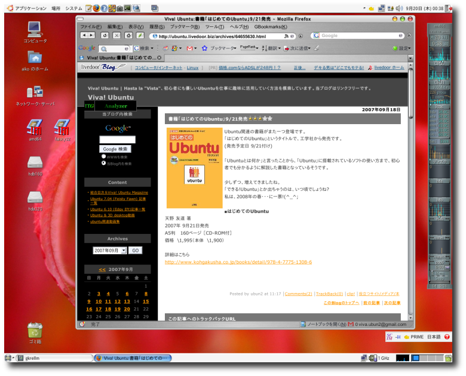Open the アプリケーション panel menu
466x376 pixels.
point(30,8)
